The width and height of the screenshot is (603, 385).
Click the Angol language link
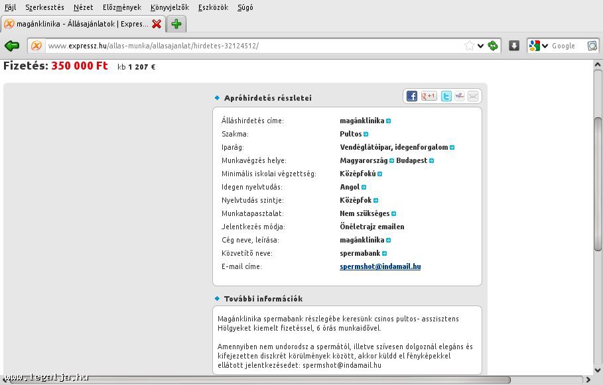click(350, 187)
